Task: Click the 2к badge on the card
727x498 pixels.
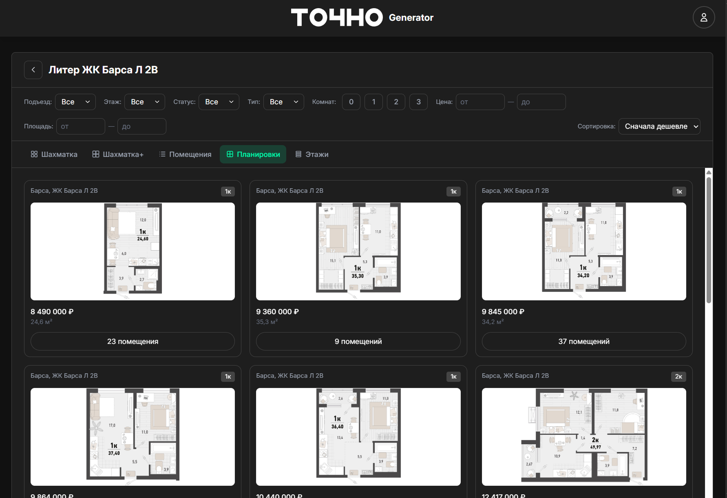Action: [x=678, y=377]
